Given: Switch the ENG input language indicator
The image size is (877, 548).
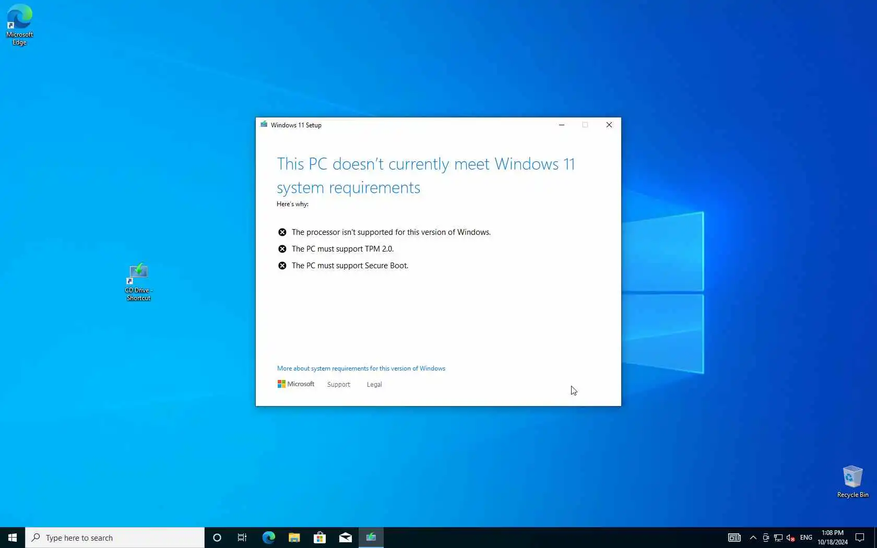Looking at the screenshot, I should [x=806, y=538].
